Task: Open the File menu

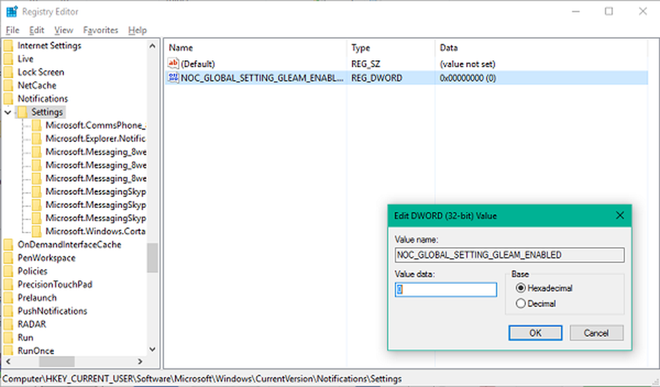Action: tap(12, 30)
